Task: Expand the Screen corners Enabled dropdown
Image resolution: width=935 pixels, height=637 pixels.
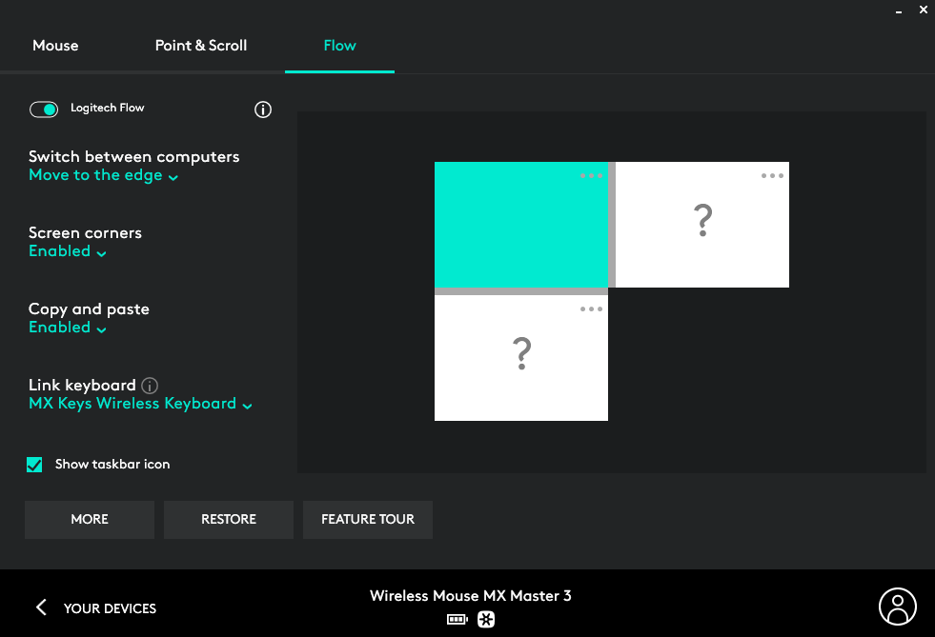Action: pyautogui.click(x=68, y=251)
